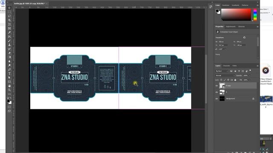Viewport: 273px width, 153px height.
Task: Switch to the Patterns tab
Action: point(245,5)
